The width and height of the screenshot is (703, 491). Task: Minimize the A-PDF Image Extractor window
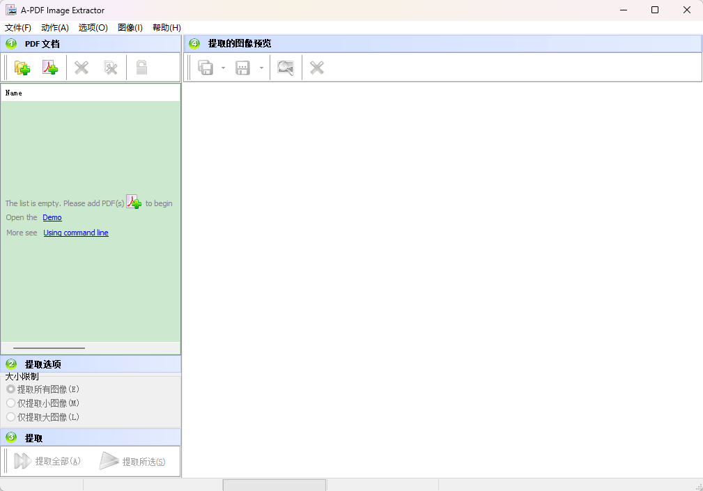tap(623, 10)
